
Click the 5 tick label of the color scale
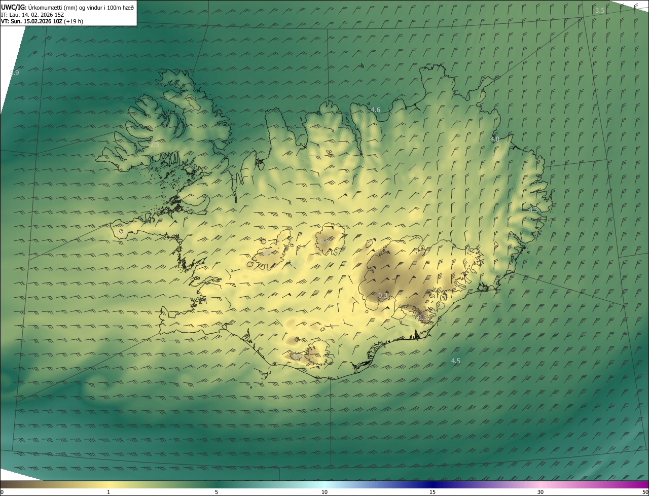(217, 492)
